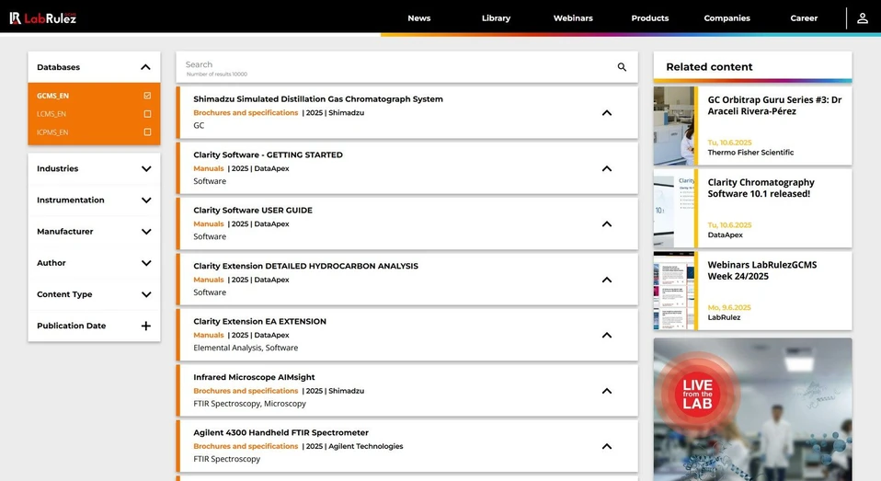Click the Clarity Chromatography Software thumbnail
This screenshot has height=481, width=881.
click(674, 208)
